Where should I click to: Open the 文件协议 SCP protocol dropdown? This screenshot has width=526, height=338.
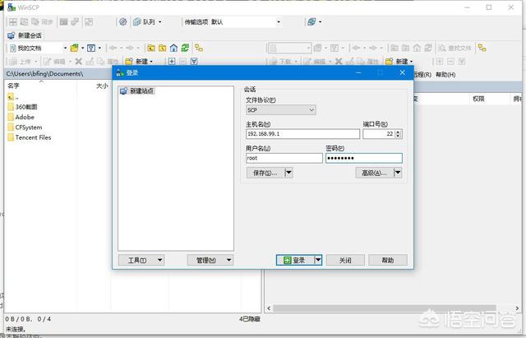pos(281,109)
